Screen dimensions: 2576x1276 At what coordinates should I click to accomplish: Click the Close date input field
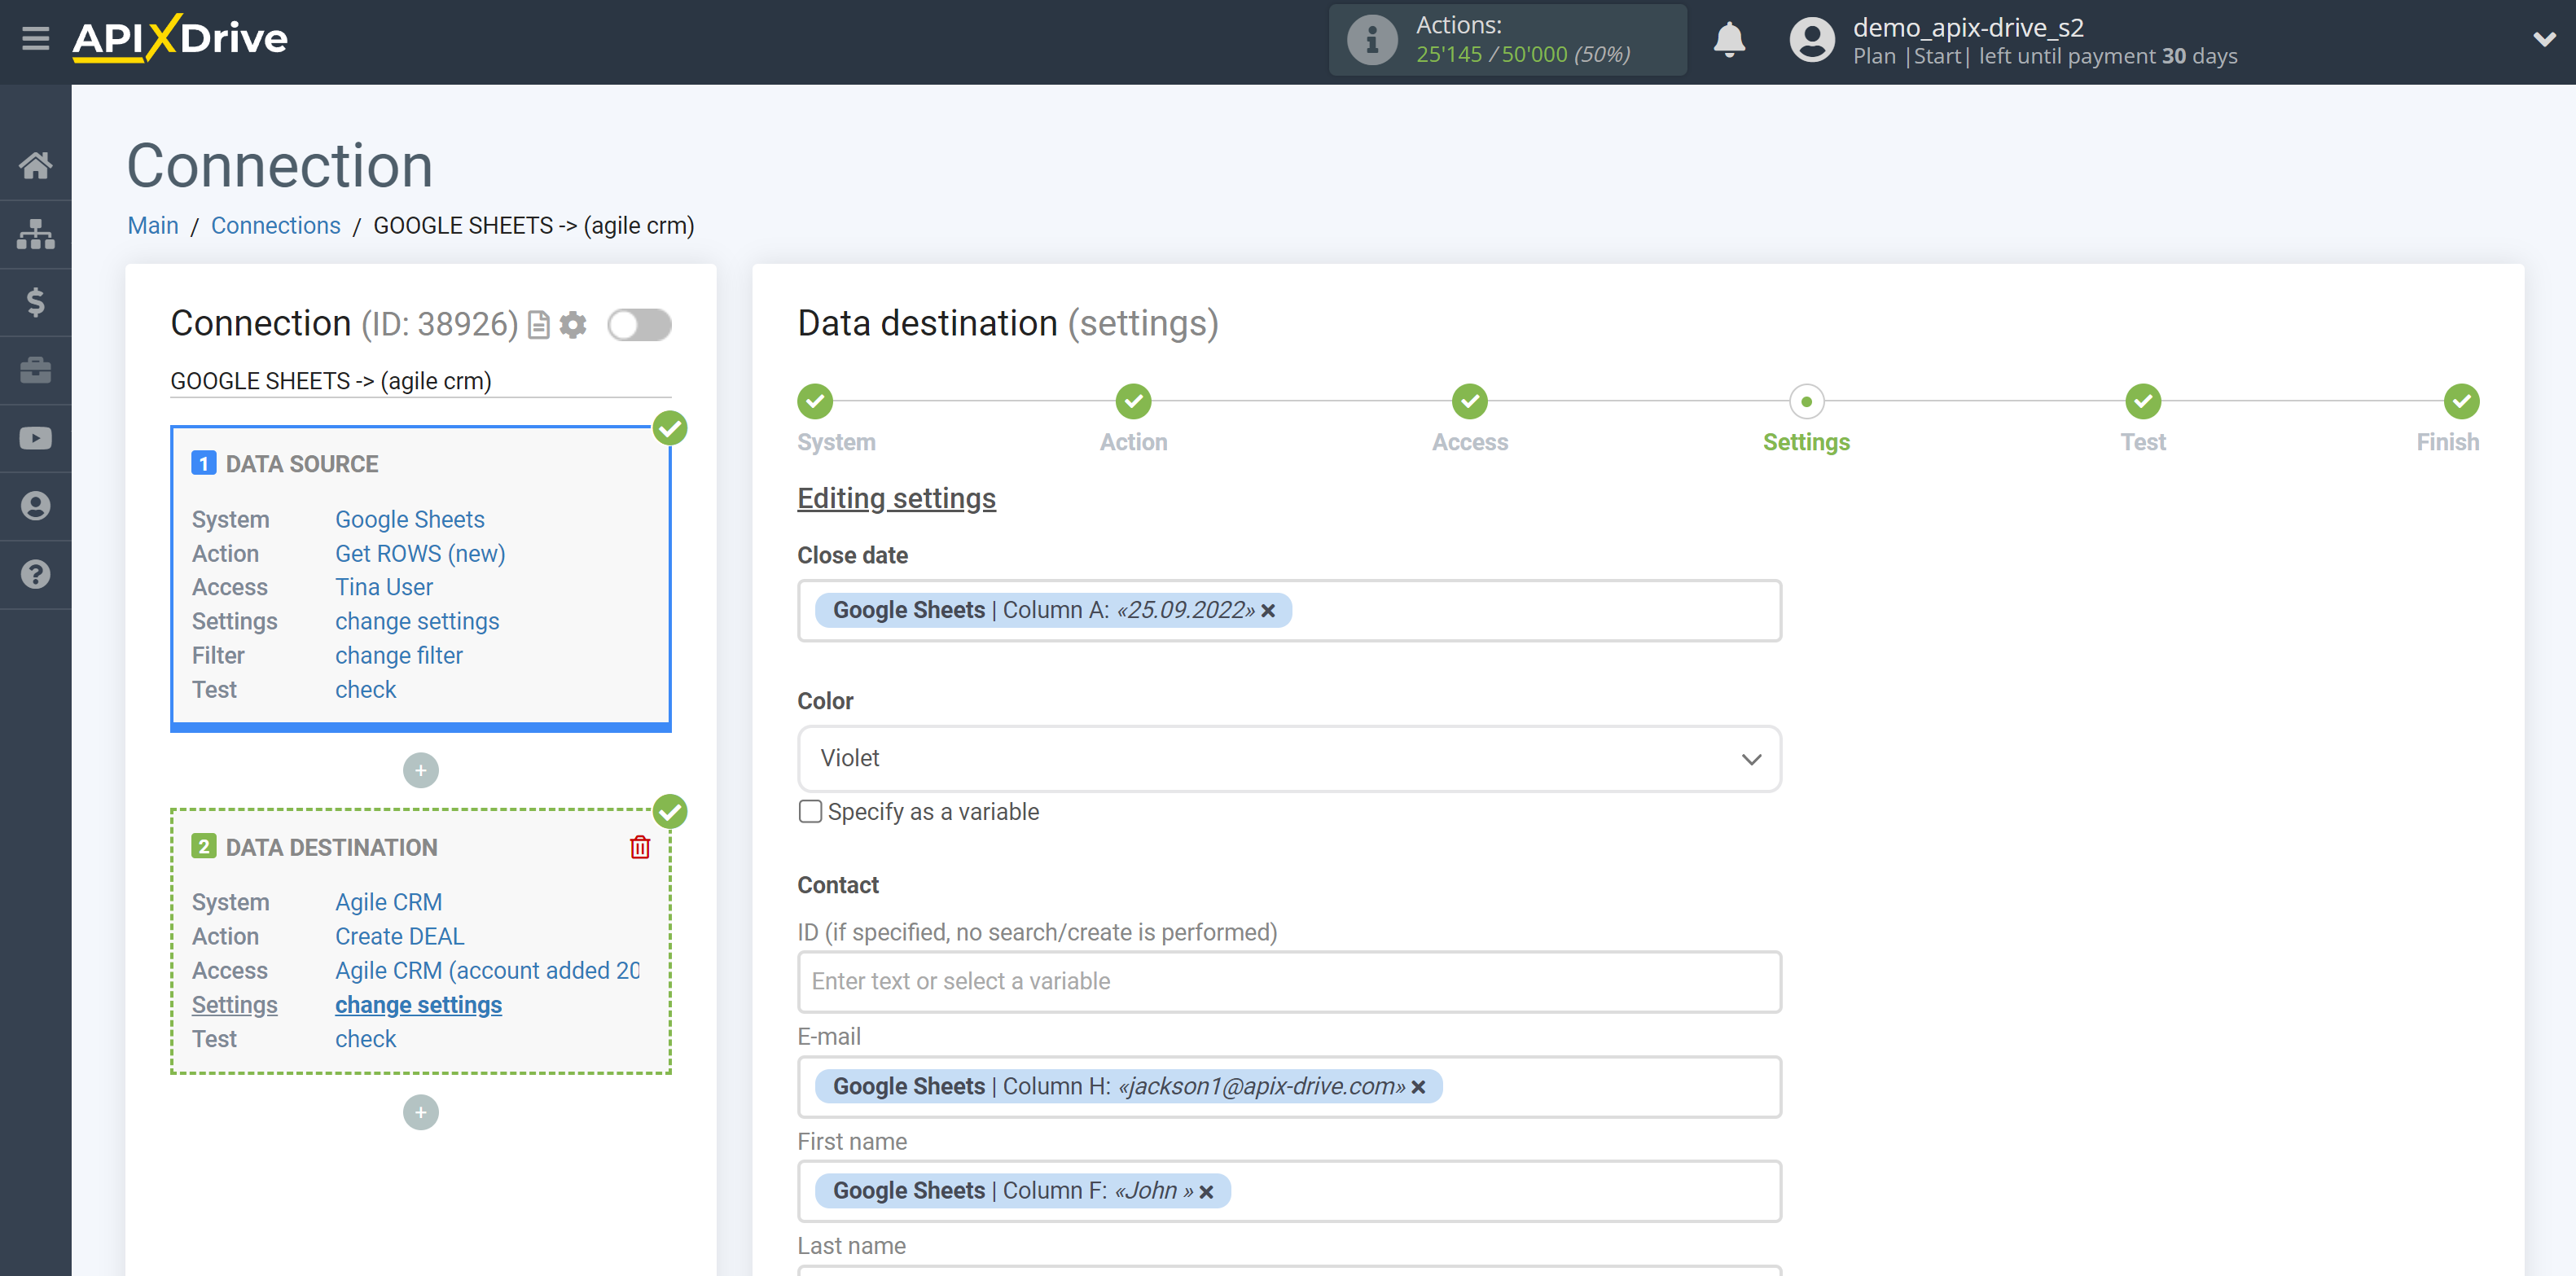(x=1289, y=611)
